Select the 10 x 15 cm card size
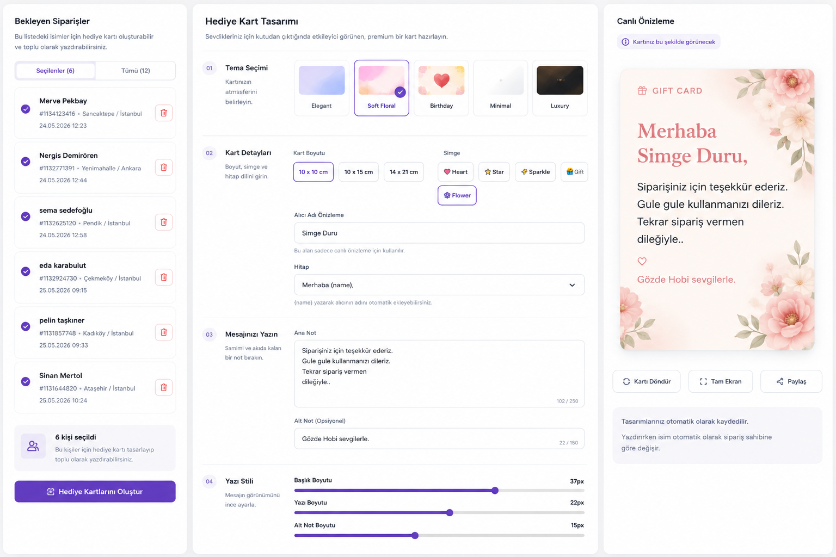The height and width of the screenshot is (557, 836). (x=359, y=172)
